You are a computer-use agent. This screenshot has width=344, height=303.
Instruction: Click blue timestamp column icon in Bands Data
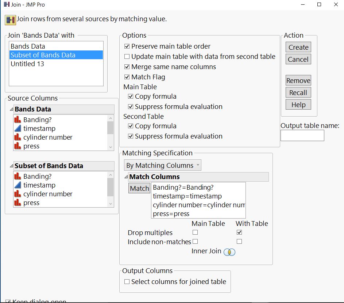point(18,128)
